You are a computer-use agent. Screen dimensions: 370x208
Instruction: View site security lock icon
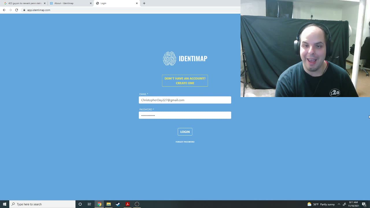24,10
